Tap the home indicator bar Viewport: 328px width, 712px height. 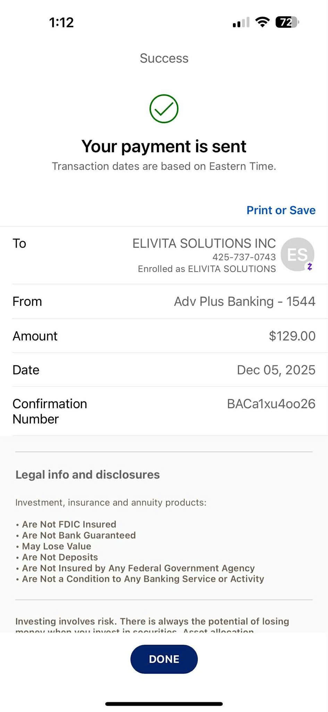click(x=164, y=704)
